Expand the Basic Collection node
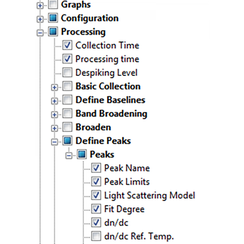Image resolution: width=244 pixels, height=244 pixels. [x=54, y=87]
